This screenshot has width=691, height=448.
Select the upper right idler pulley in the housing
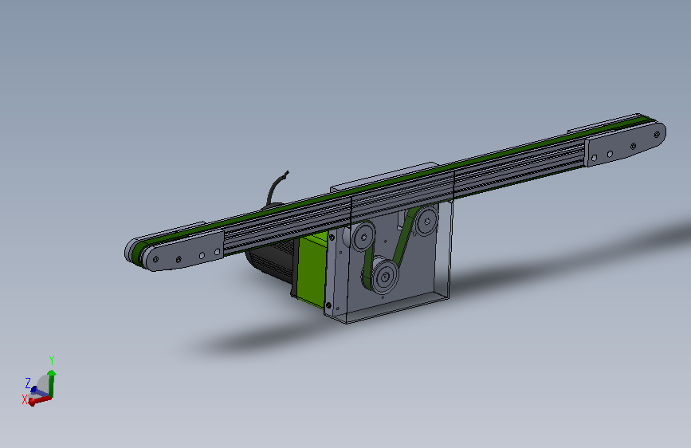coord(426,221)
